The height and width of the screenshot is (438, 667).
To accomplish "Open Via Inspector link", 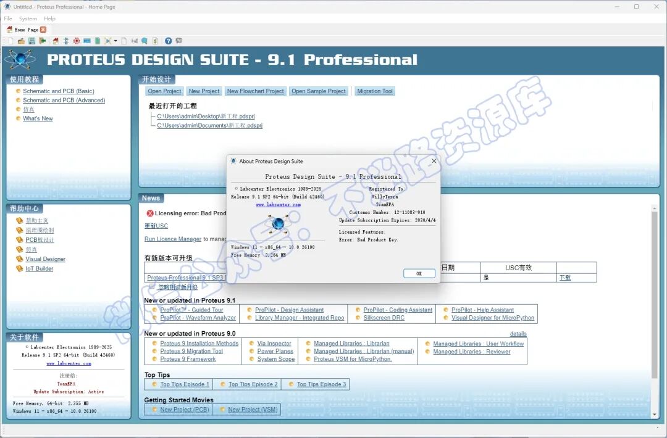I will pyautogui.click(x=274, y=343).
